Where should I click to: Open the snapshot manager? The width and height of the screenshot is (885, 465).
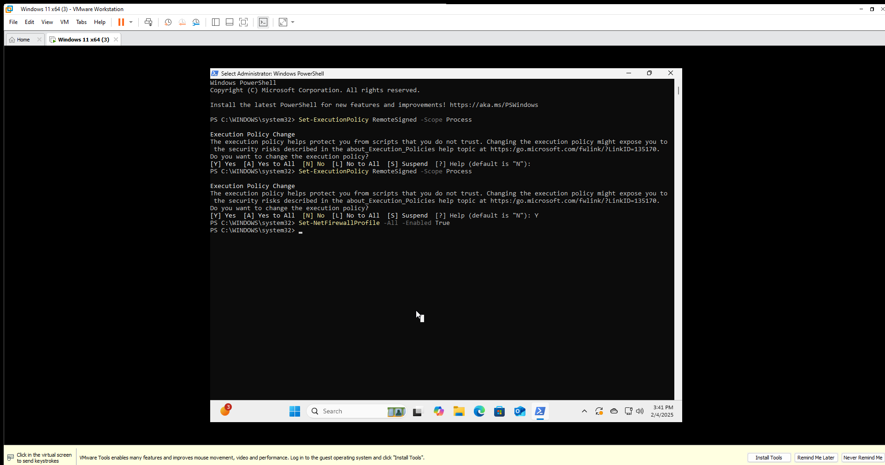click(196, 22)
